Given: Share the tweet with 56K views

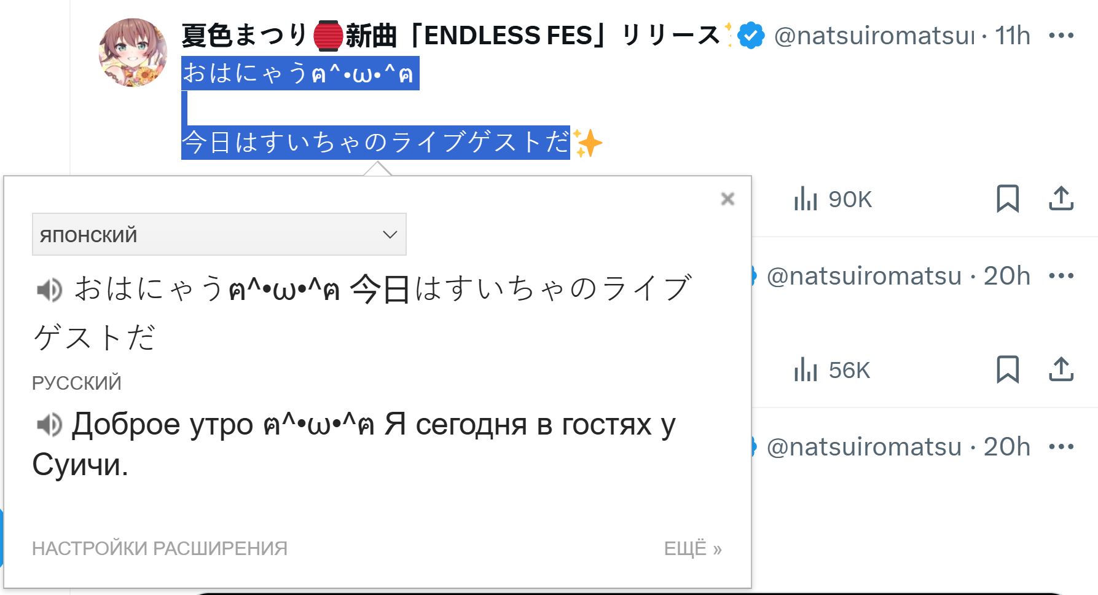Looking at the screenshot, I should (x=1061, y=369).
